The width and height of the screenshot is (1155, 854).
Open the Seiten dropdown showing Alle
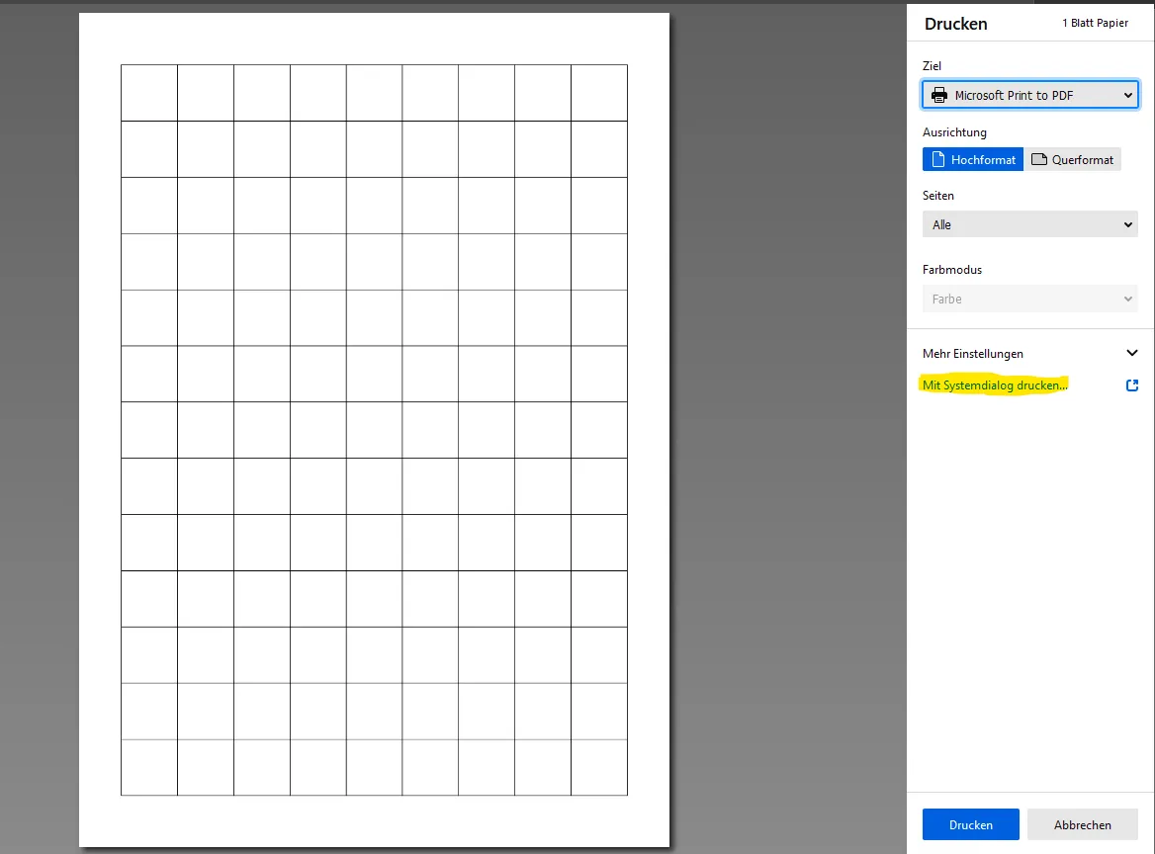pyautogui.click(x=1029, y=224)
